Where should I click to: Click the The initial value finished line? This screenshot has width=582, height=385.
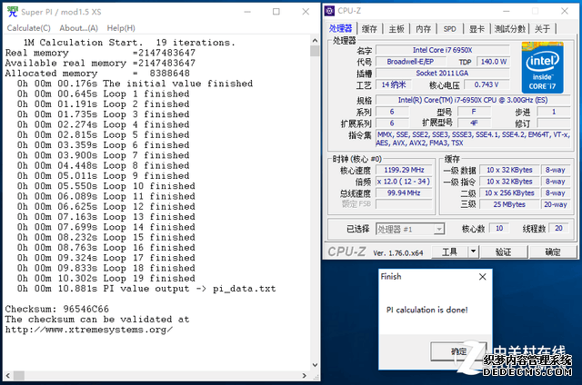click(x=135, y=84)
